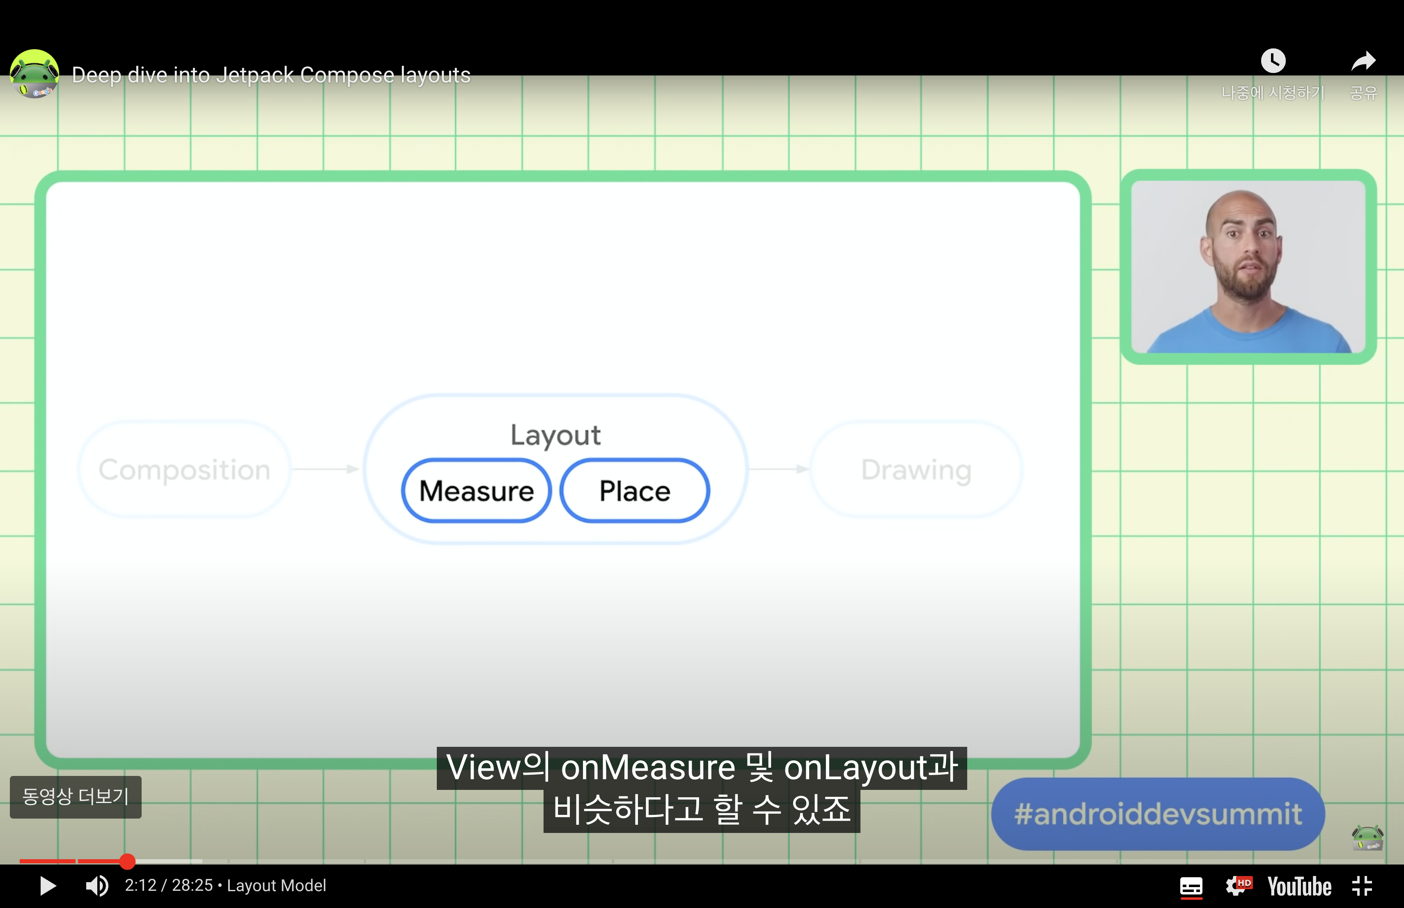Viewport: 1404px width, 908px height.
Task: Exit fullscreen mode
Action: pos(1362,885)
